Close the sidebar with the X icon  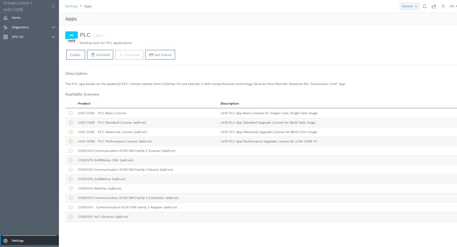click(53, 6)
